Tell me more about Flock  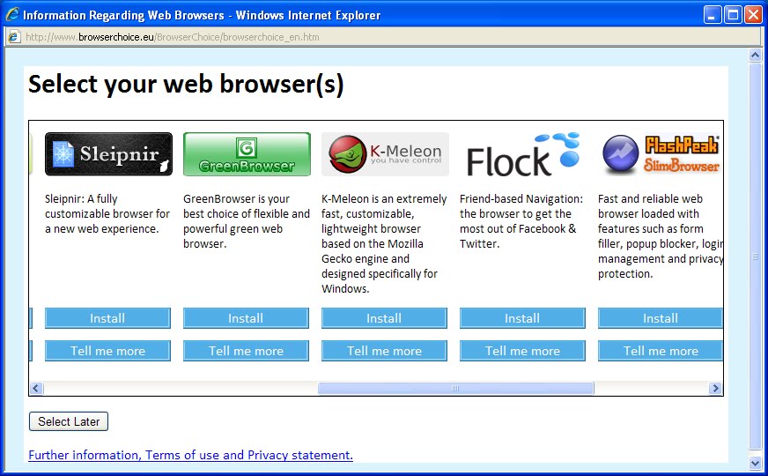click(x=522, y=351)
